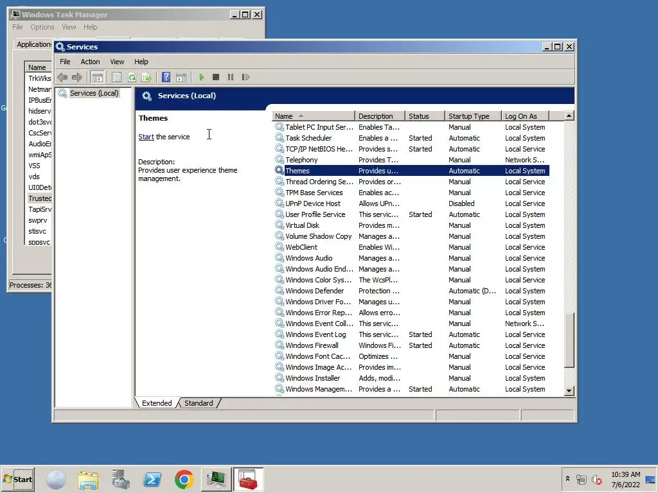Click the green Start Service play icon
Image resolution: width=658 pixels, height=493 pixels.
pos(201,77)
